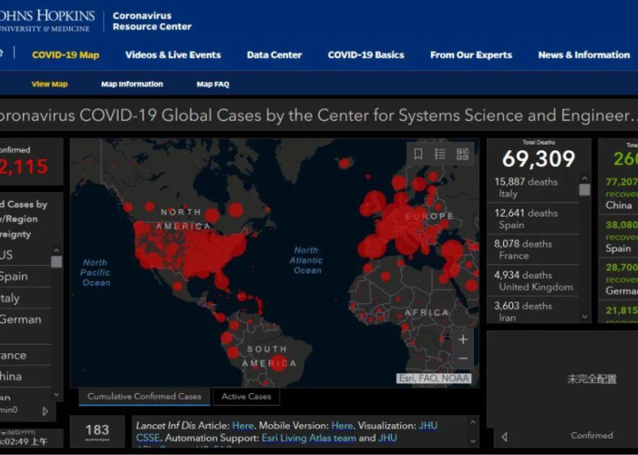Expand the deaths list down chevron

tap(585, 316)
